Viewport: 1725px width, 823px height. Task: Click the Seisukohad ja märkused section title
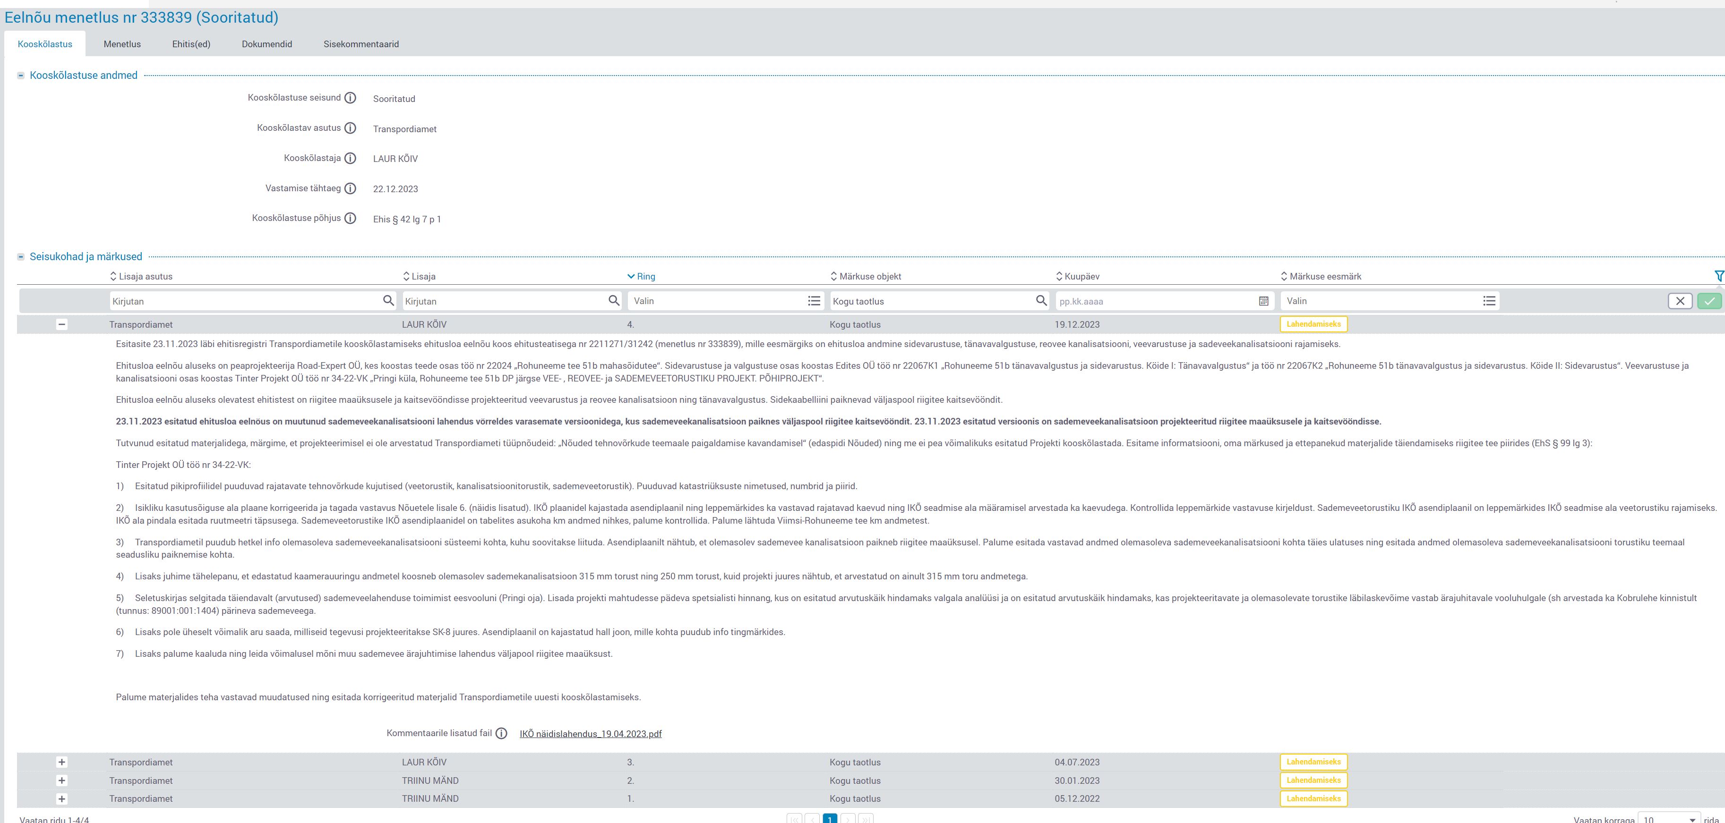pos(86,257)
